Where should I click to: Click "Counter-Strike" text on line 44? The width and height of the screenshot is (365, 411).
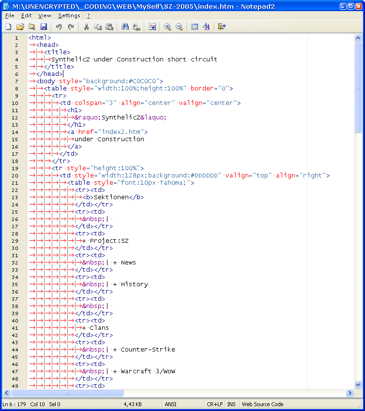click(148, 350)
